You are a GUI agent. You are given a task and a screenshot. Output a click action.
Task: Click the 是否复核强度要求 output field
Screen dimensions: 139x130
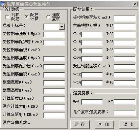[124, 113]
